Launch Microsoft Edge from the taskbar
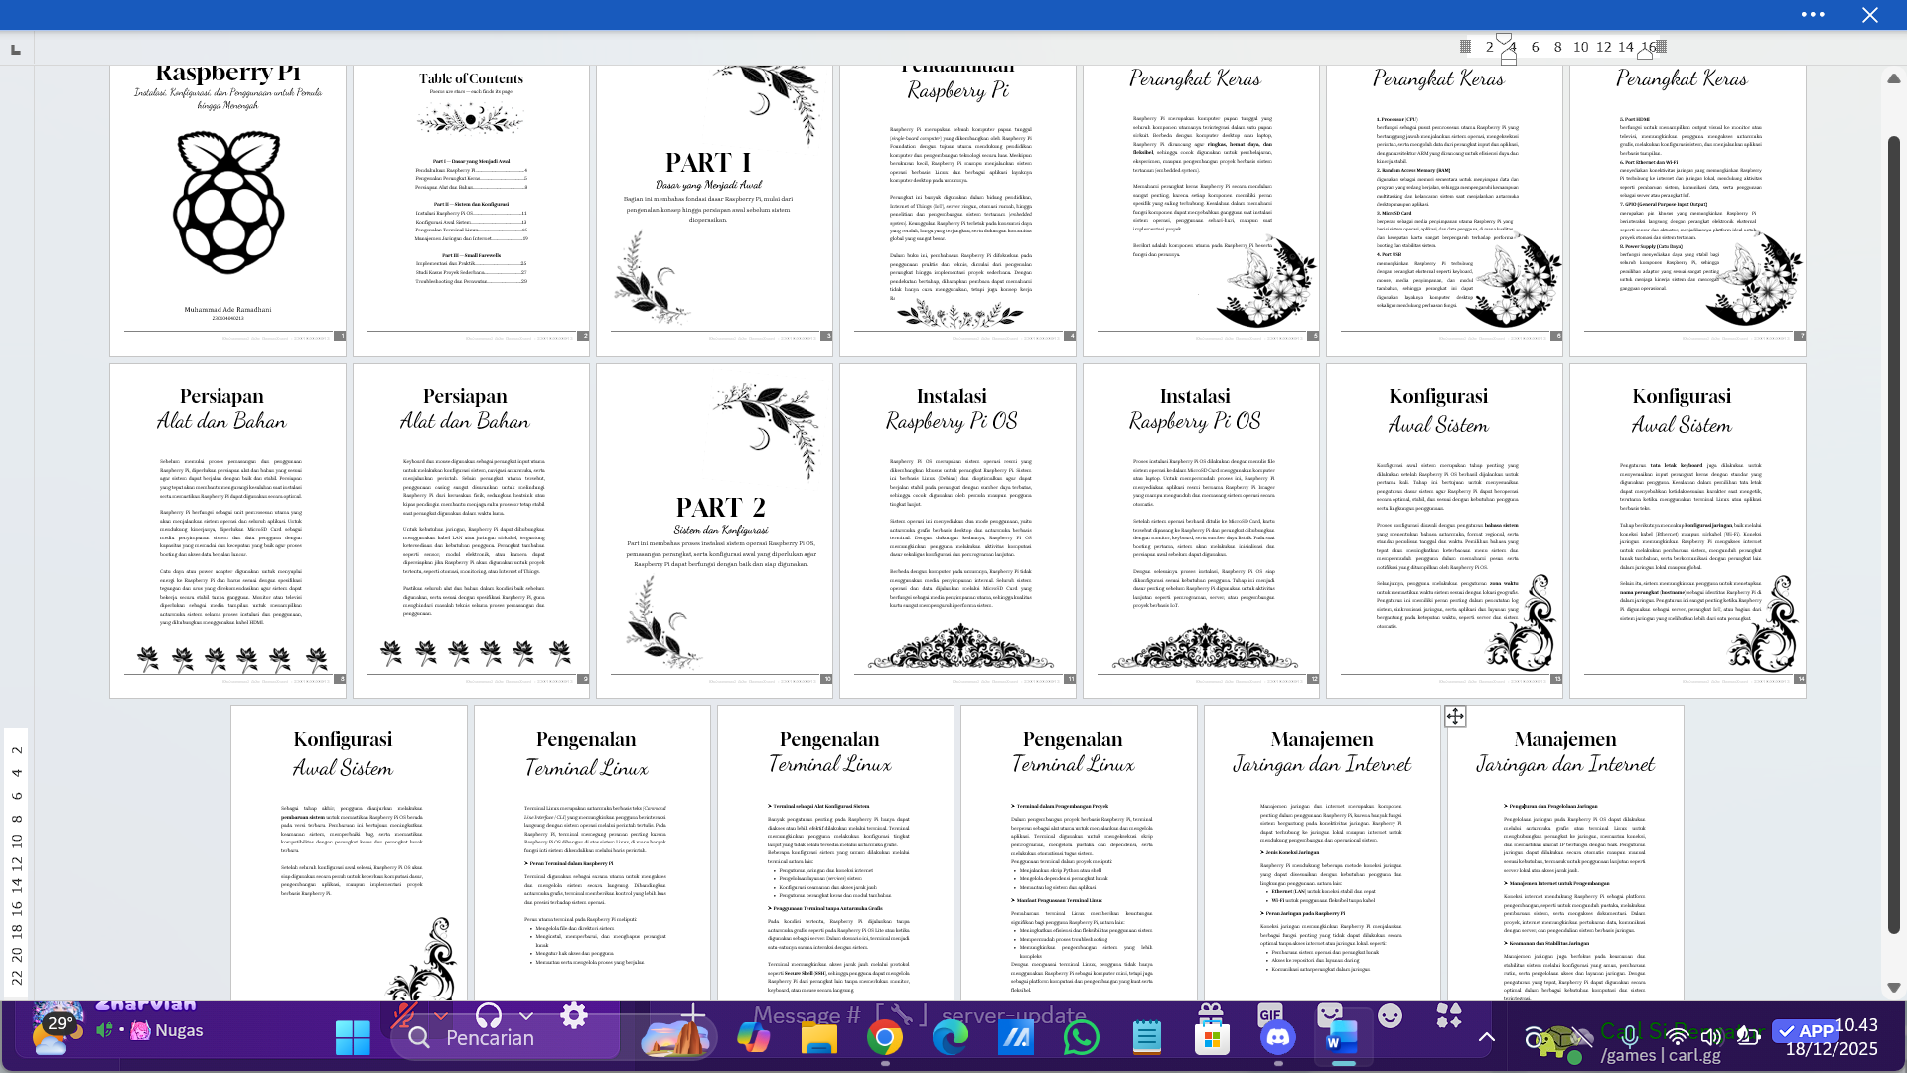 [951, 1038]
